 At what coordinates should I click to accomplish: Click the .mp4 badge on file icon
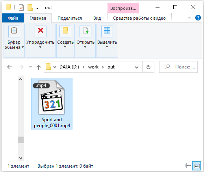click(x=41, y=85)
